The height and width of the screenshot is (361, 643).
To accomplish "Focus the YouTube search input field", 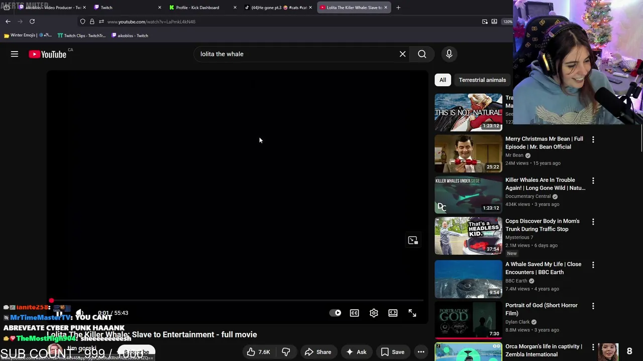I will pyautogui.click(x=296, y=54).
